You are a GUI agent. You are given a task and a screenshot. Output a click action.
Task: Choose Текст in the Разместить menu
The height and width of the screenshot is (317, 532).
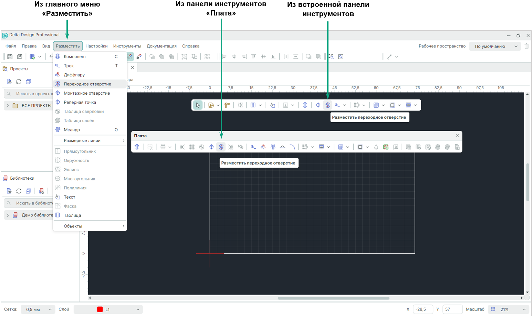90,197
